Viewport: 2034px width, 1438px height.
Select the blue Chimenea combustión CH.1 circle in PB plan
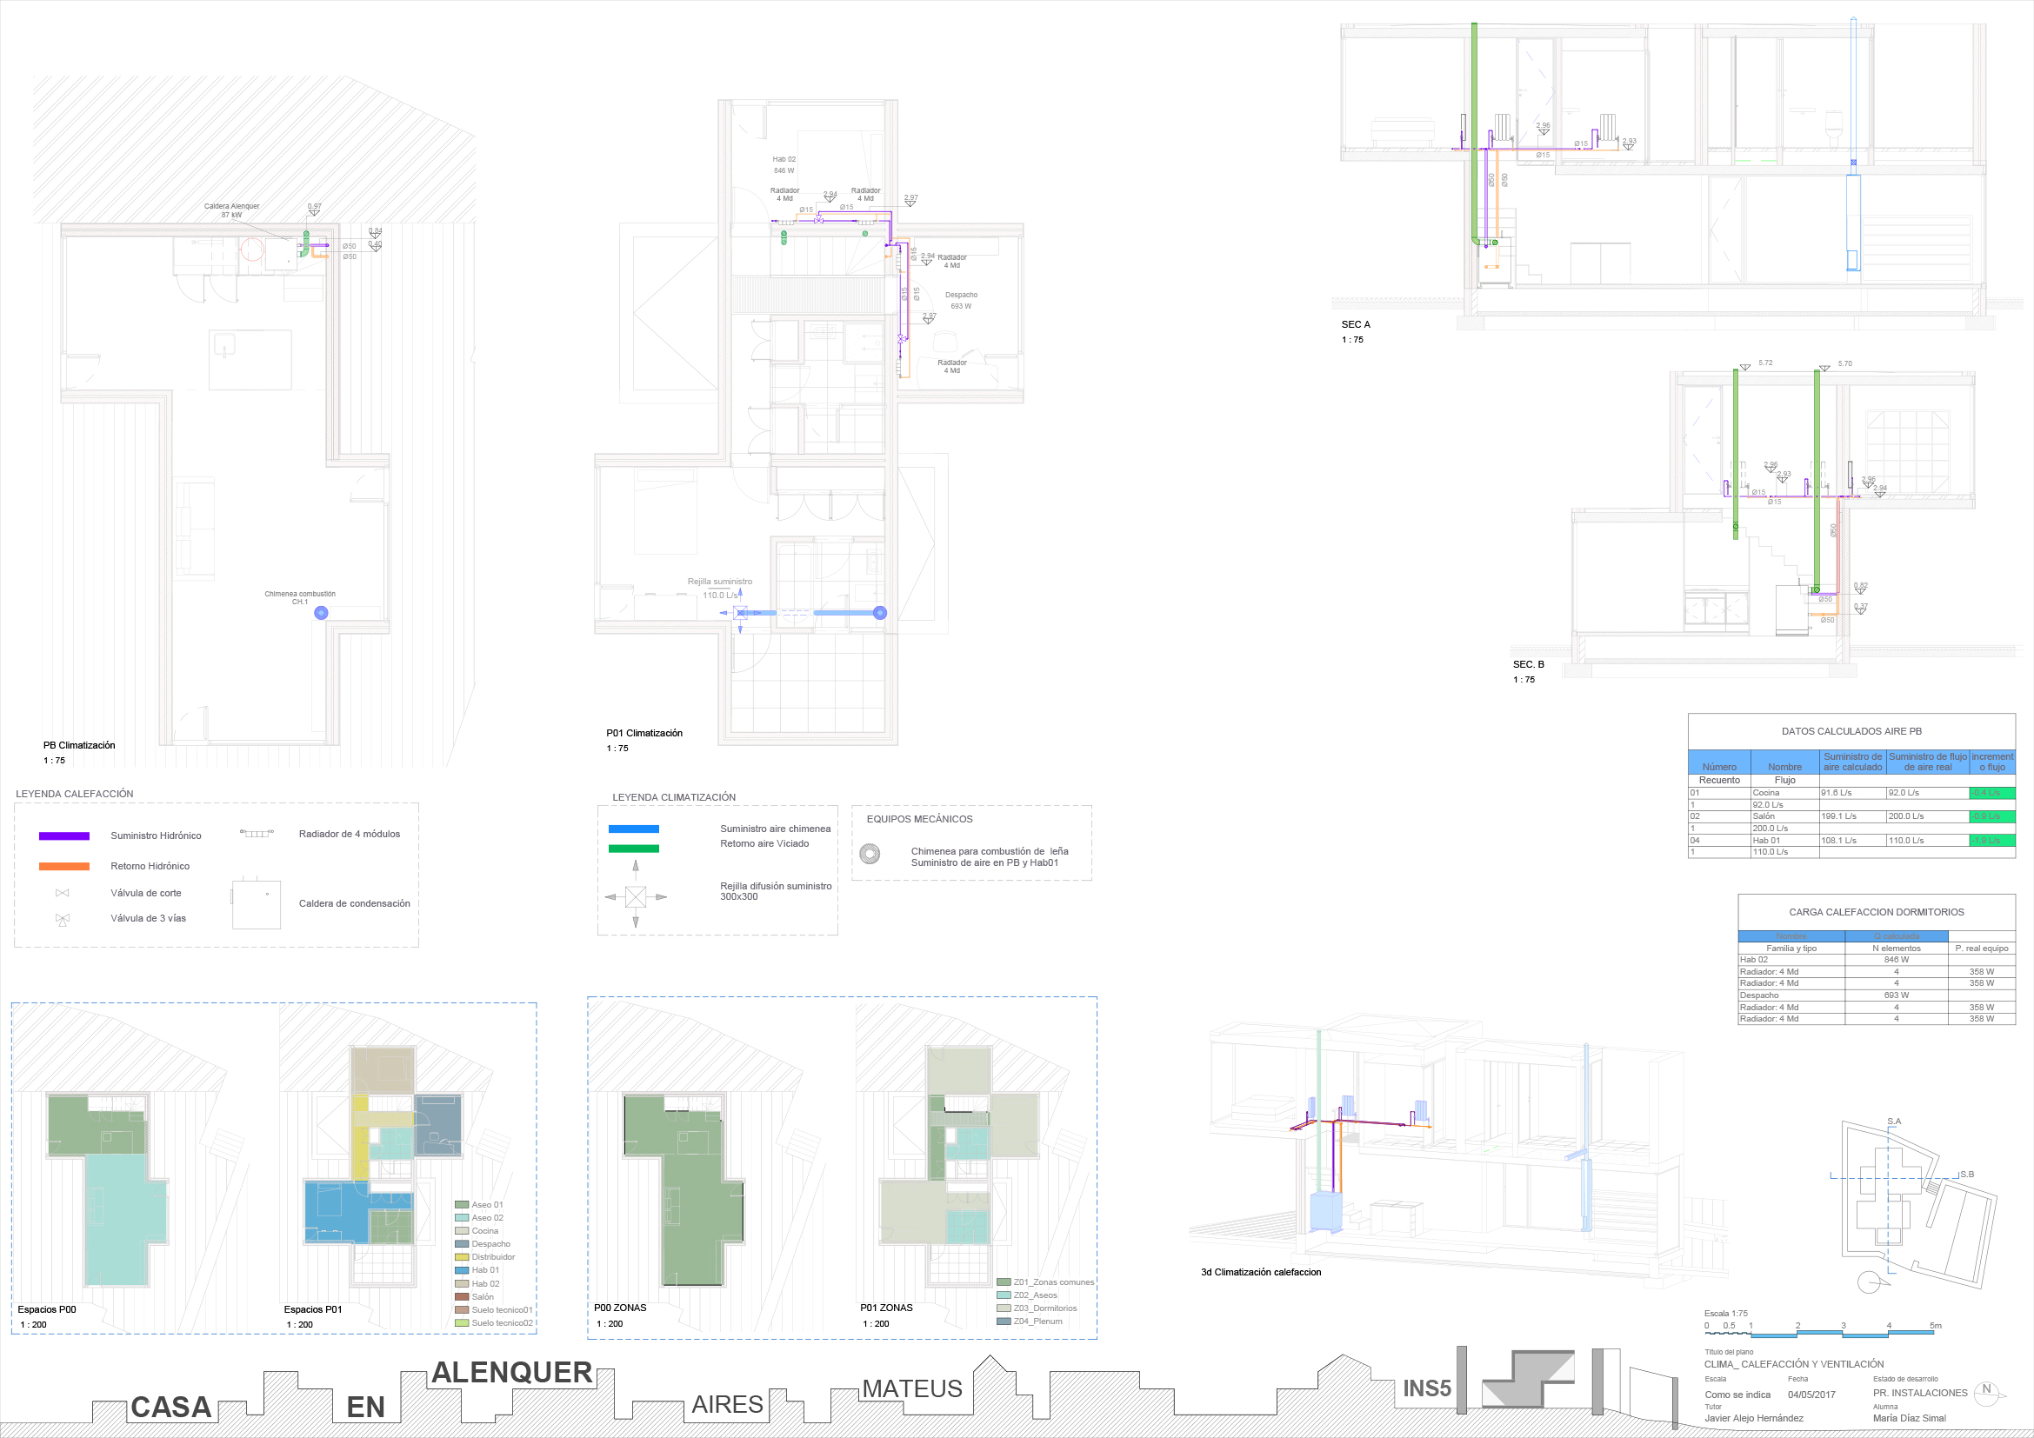click(322, 613)
